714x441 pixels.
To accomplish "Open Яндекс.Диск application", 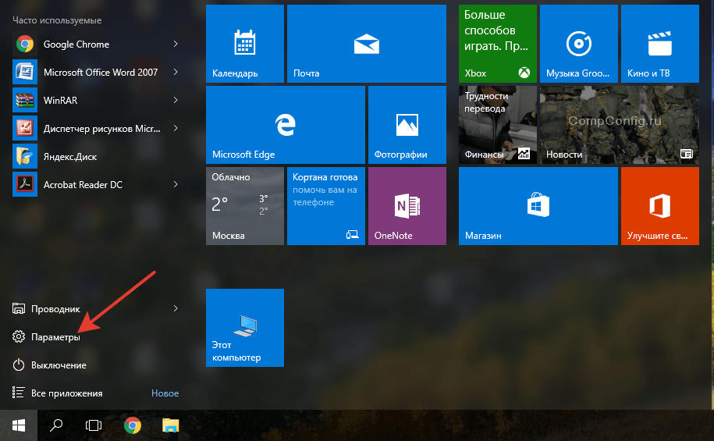I will 96,156.
